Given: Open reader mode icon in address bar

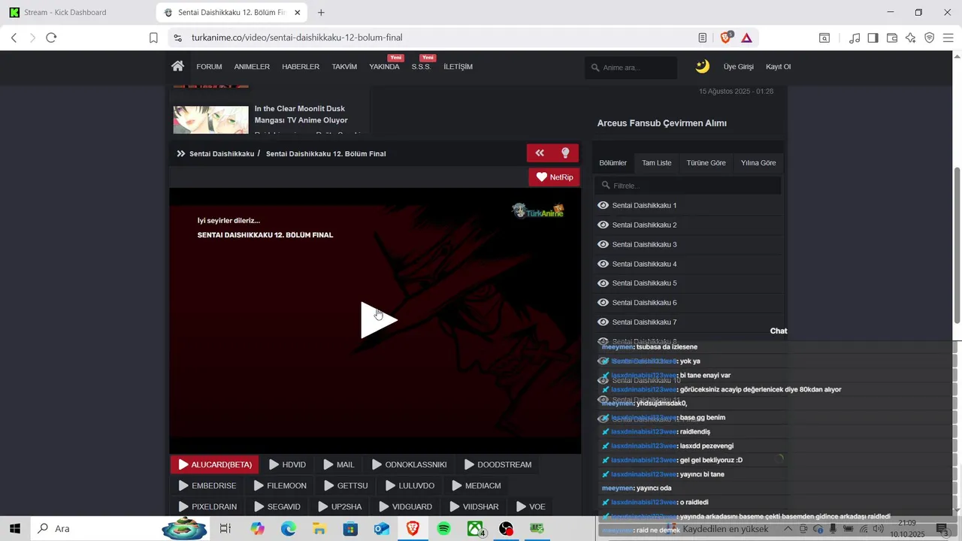Looking at the screenshot, I should pyautogui.click(x=702, y=38).
